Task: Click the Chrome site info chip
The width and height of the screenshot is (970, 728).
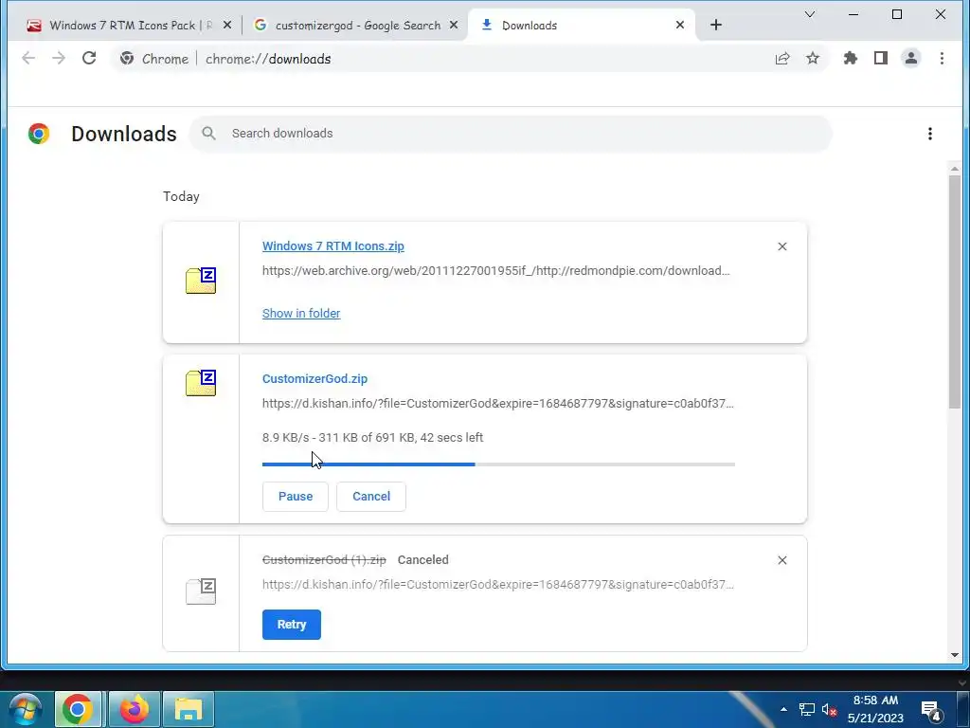Action: point(154,59)
